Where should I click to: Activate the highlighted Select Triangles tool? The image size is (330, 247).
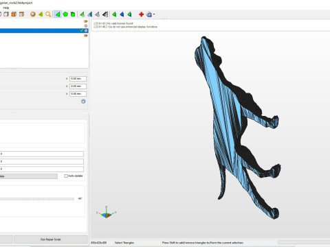pyautogui.click(x=58, y=14)
